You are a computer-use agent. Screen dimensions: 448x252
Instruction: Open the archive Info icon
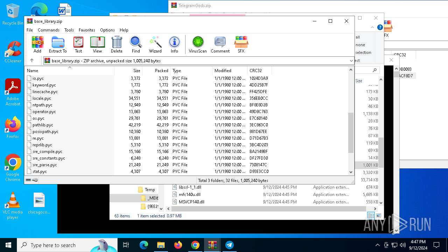pos(174,44)
